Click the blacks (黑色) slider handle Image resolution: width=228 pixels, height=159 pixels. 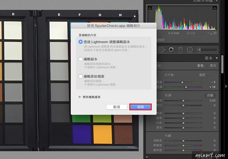[183, 128]
